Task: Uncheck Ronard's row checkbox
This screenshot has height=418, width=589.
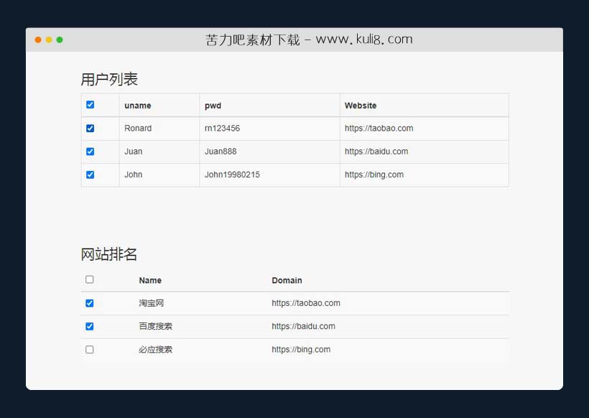Action: 90,128
